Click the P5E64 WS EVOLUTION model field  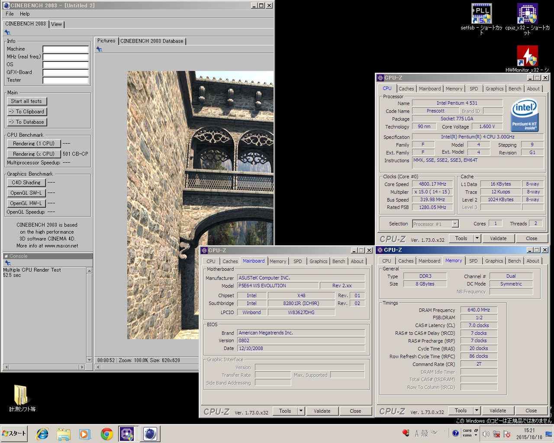(278, 286)
